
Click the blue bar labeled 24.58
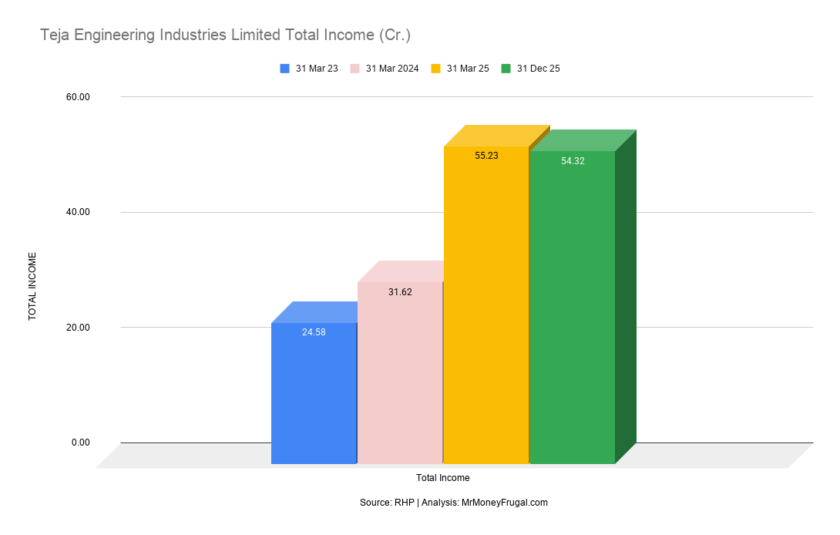point(314,393)
